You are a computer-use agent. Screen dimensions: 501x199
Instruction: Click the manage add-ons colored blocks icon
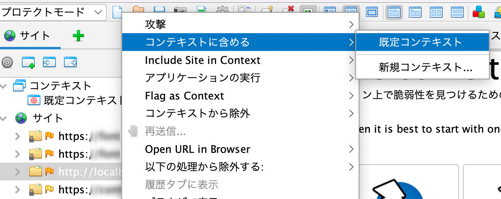click(x=479, y=12)
